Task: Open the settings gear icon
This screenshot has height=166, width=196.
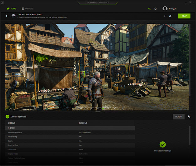Action: coord(155,9)
